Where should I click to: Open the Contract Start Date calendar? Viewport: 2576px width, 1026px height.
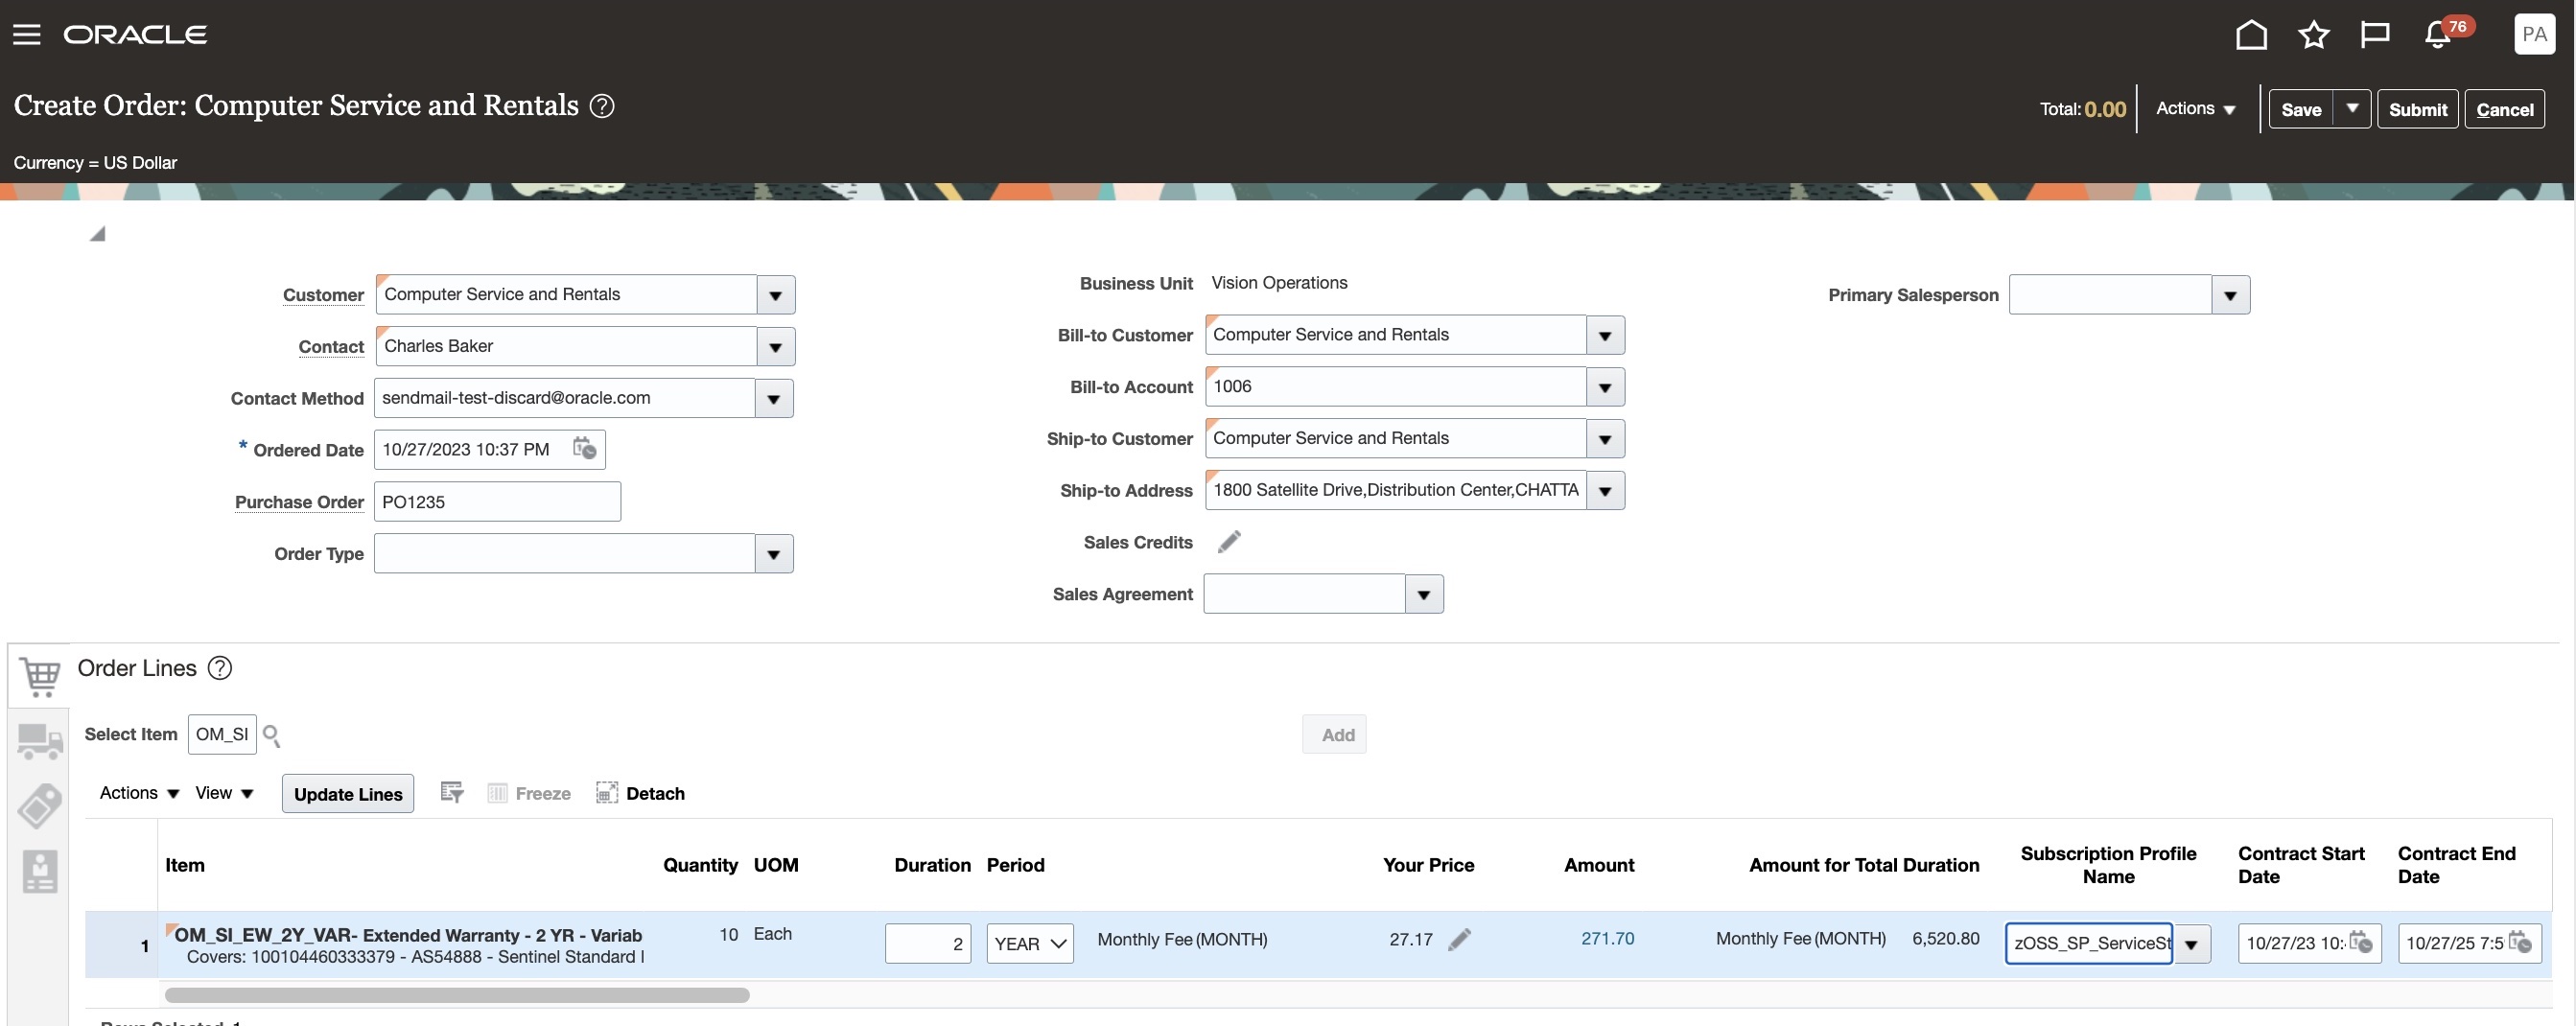[2360, 942]
